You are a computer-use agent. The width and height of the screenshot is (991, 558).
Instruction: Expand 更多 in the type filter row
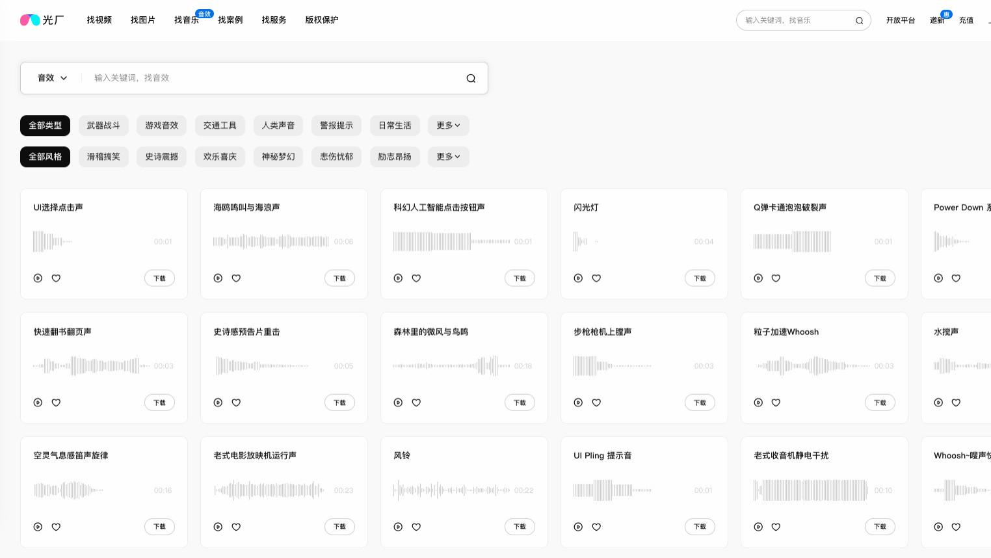pos(448,126)
